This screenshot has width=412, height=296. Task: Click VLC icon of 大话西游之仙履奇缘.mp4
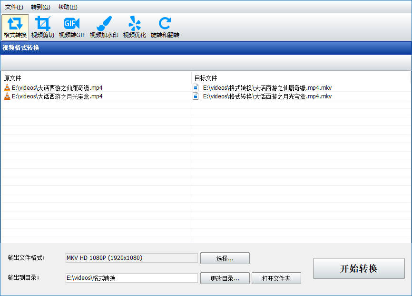[x=7, y=88]
